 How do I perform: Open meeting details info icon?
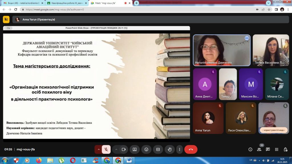[250, 149]
